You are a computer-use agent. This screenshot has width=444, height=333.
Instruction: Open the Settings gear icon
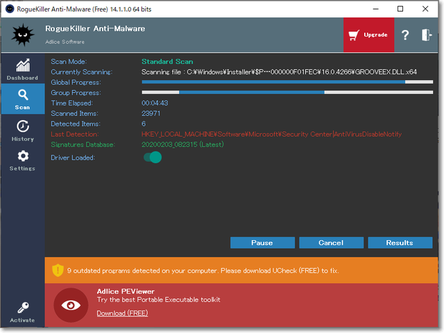(x=22, y=157)
